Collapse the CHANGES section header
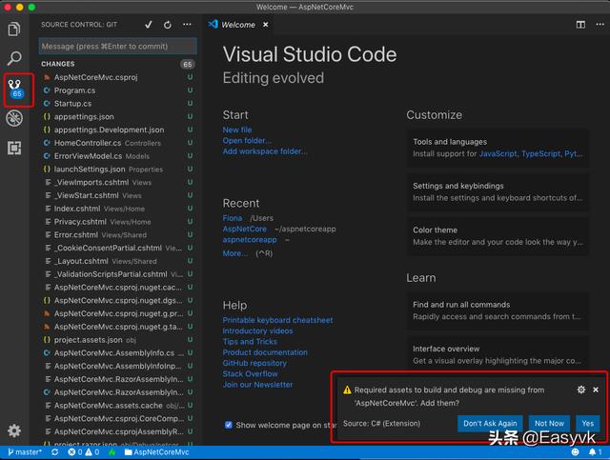 tap(117, 64)
